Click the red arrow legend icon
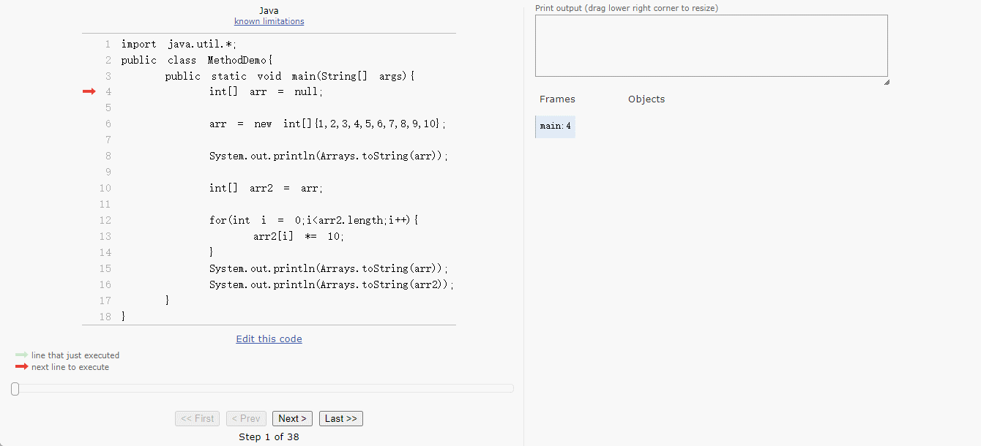 pyautogui.click(x=21, y=367)
